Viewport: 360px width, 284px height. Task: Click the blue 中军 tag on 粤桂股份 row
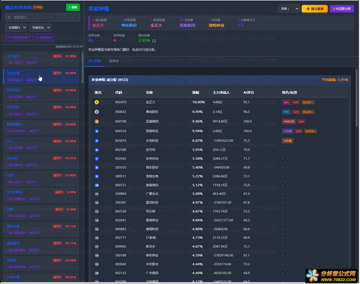pyautogui.click(x=286, y=112)
